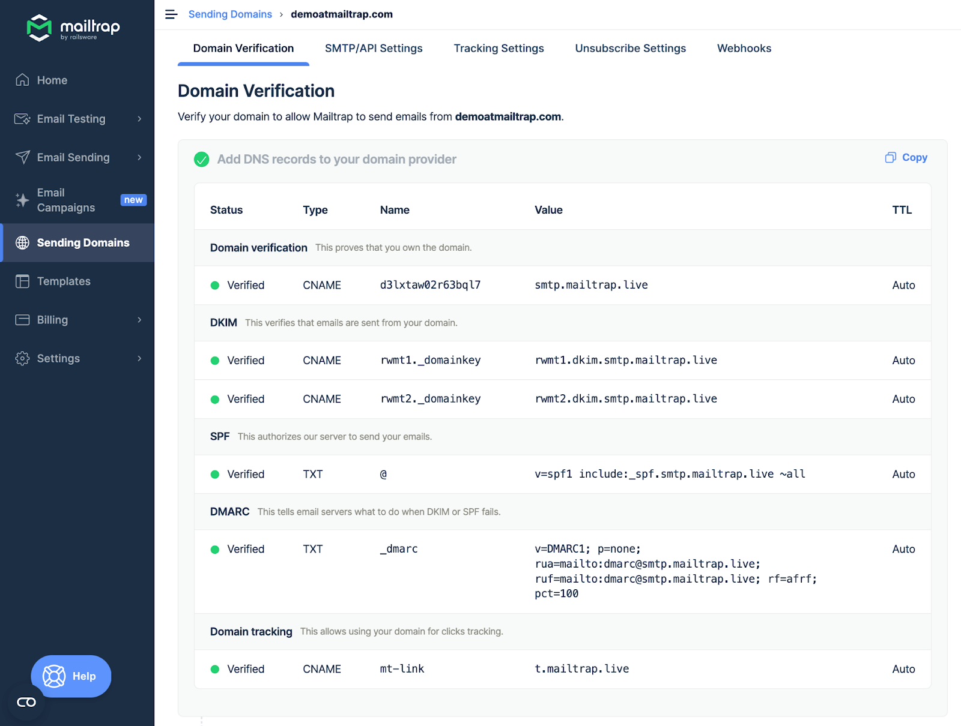
Task: Select value rwmt1.dkim.smtp.mailtrap.live
Action: click(626, 361)
